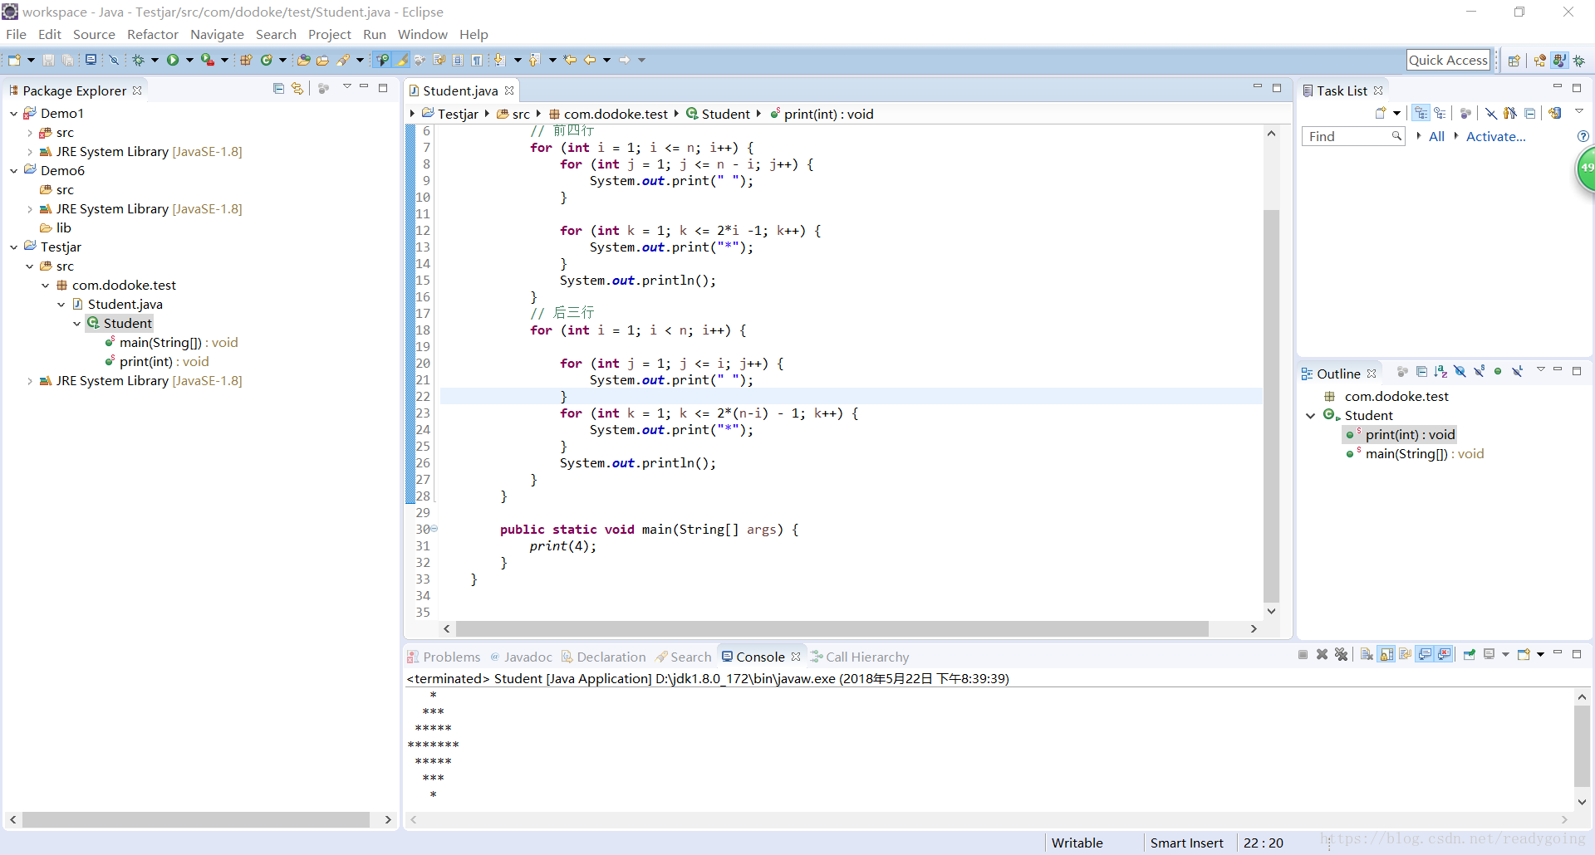Toggle Show Console on standard error change

pos(1445,655)
